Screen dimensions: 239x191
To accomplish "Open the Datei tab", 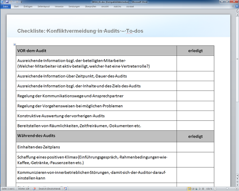I will (x=6, y=7).
